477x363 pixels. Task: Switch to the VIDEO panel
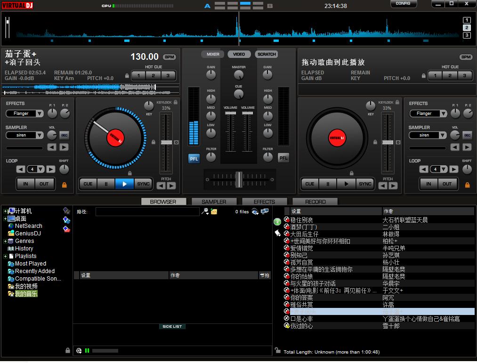pyautogui.click(x=239, y=54)
